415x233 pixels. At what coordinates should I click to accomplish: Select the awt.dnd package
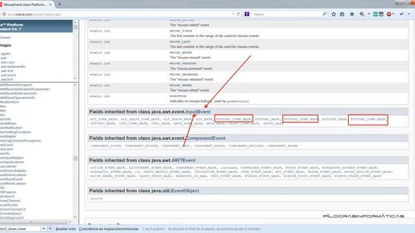click(x=6, y=71)
